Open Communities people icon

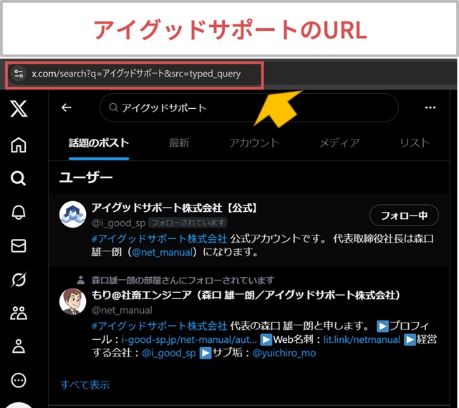tap(19, 313)
